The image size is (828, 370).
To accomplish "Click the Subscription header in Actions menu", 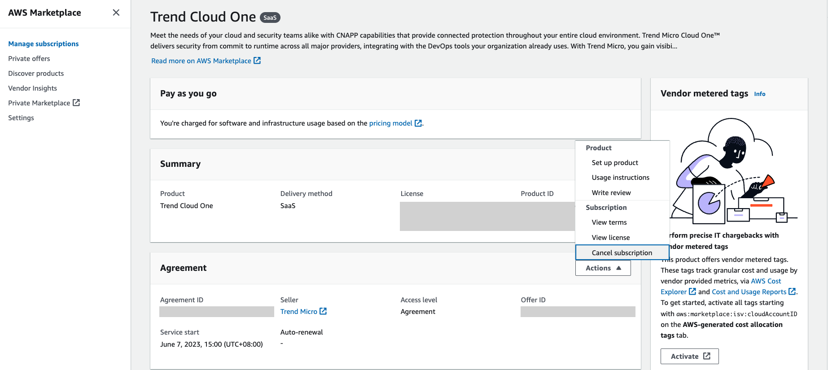I will [x=606, y=207].
